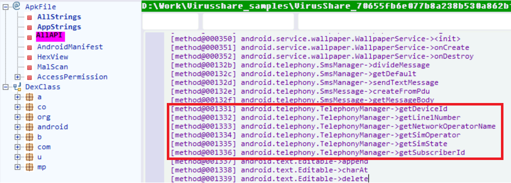Screen dimensions: 511x183
Task: Collapse the ApkFile root node
Action: point(5,6)
